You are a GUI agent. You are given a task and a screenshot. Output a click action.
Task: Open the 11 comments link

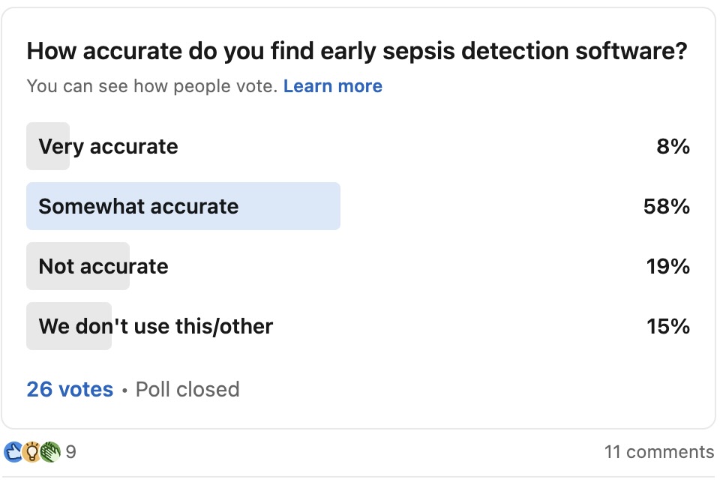659,452
